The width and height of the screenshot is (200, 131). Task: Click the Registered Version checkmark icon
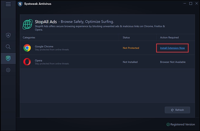pyautogui.click(x=168, y=124)
